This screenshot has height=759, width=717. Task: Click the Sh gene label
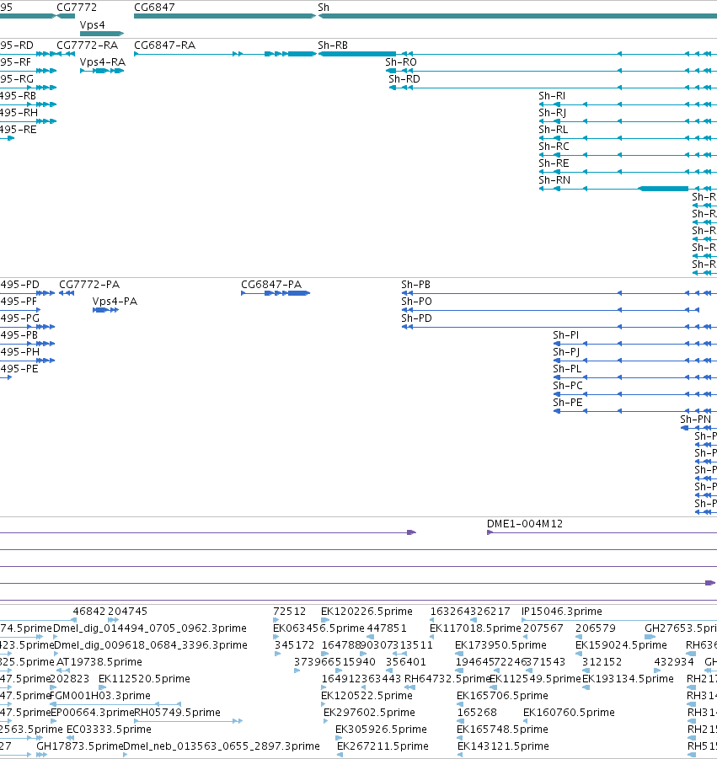tap(324, 8)
